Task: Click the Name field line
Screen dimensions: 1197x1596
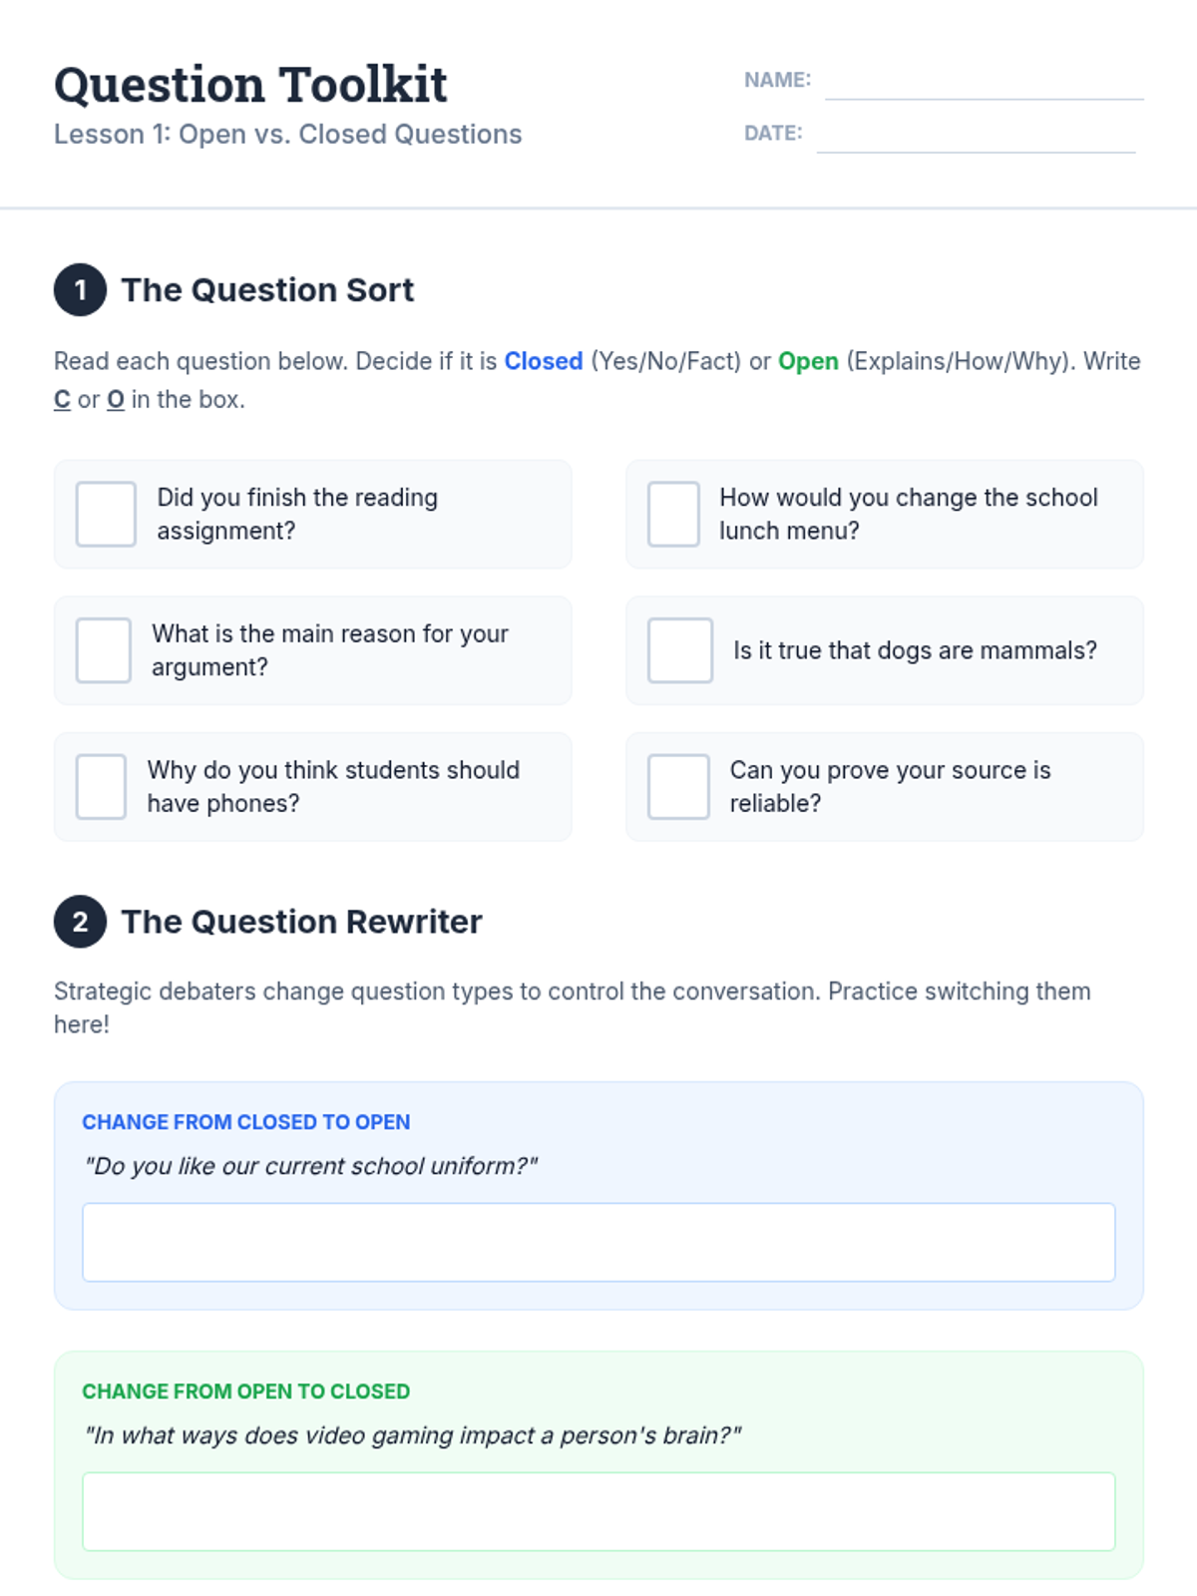Action: click(984, 84)
